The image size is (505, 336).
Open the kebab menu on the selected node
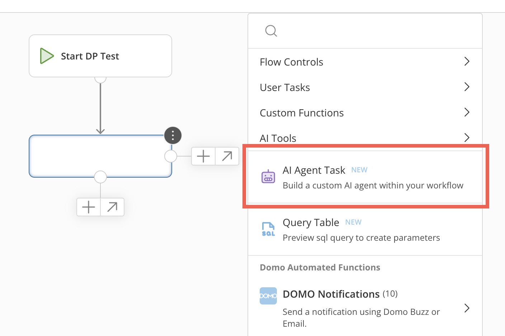(x=173, y=135)
